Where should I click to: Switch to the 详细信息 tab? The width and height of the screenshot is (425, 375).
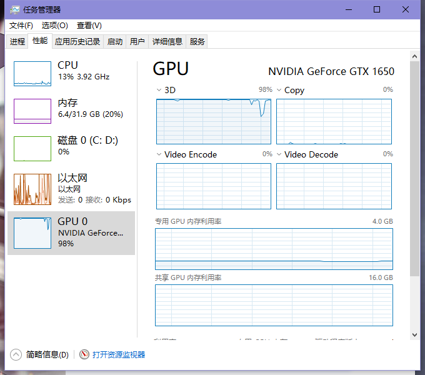pyautogui.click(x=167, y=42)
